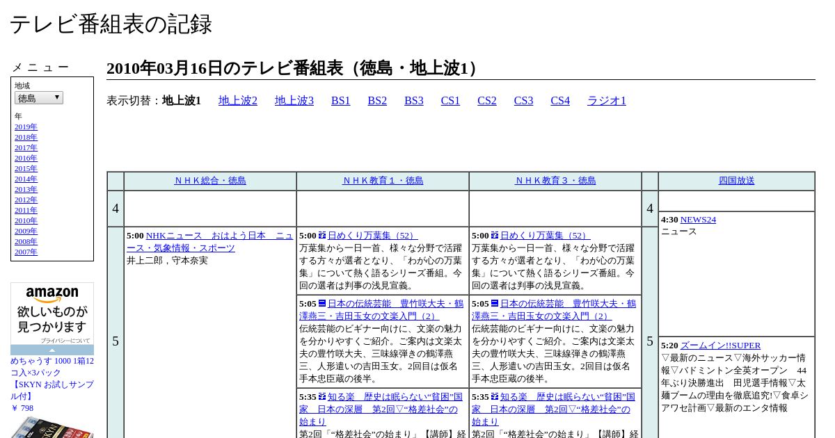Open the 2019年 year link
The width and height of the screenshot is (835, 438).
(x=26, y=127)
